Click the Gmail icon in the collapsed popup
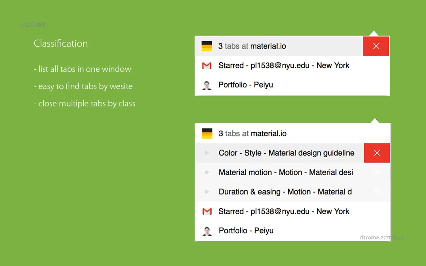This screenshot has height=266, width=426. 207,66
